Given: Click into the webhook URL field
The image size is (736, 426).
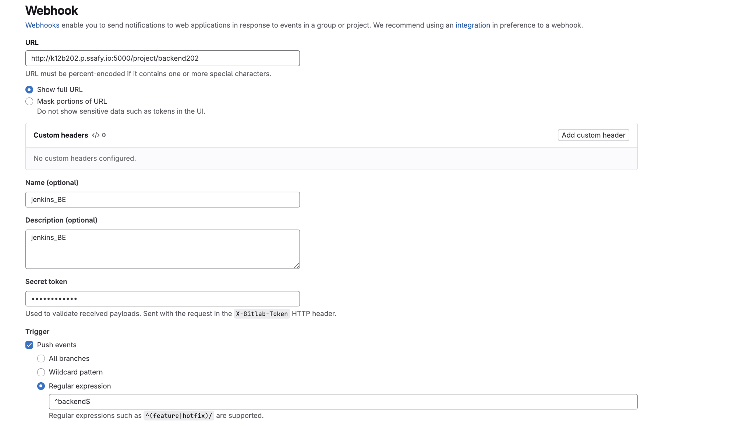Looking at the screenshot, I should point(162,58).
